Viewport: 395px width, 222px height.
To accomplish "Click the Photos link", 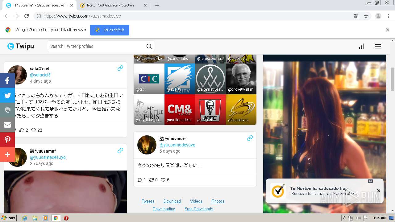I will tap(218, 201).
